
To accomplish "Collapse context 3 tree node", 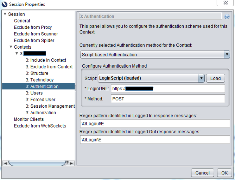I will [17, 54].
